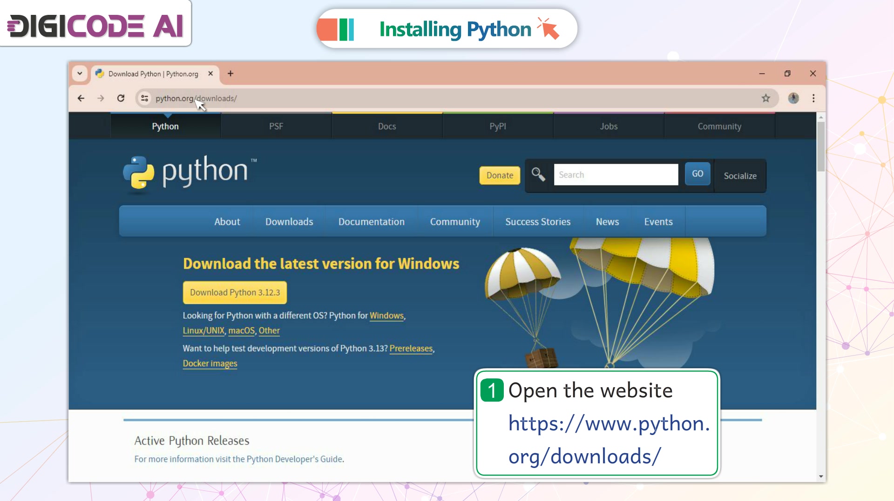Minimize the browser window
The image size is (894, 501).
762,73
